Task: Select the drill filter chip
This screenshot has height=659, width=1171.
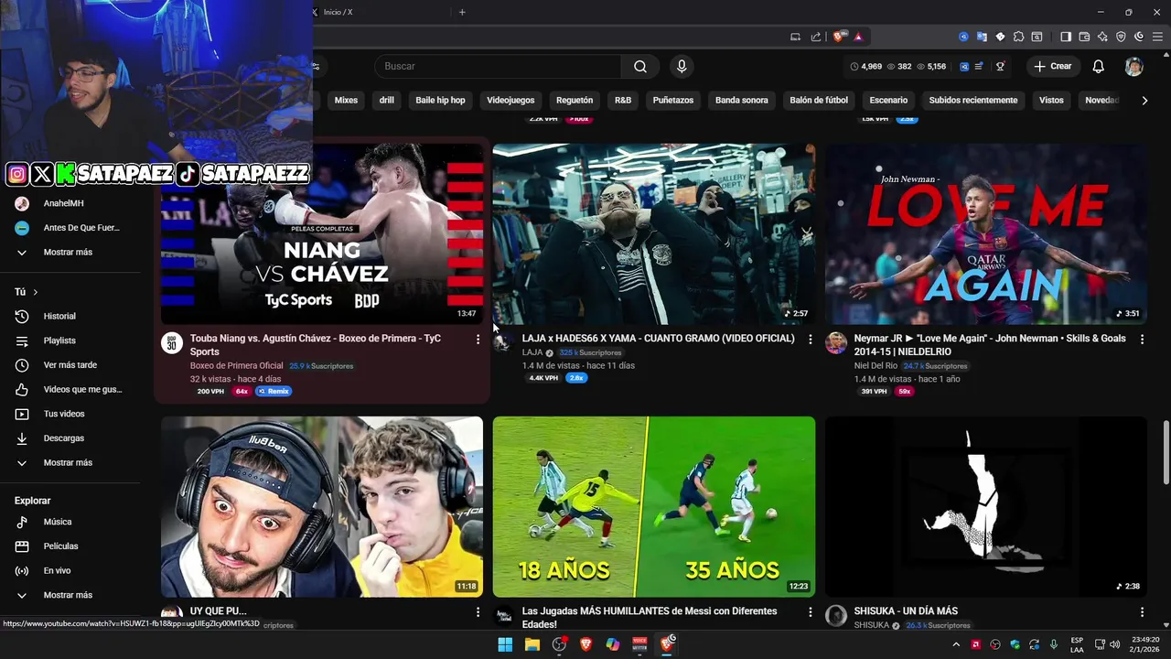Action: 387,100
